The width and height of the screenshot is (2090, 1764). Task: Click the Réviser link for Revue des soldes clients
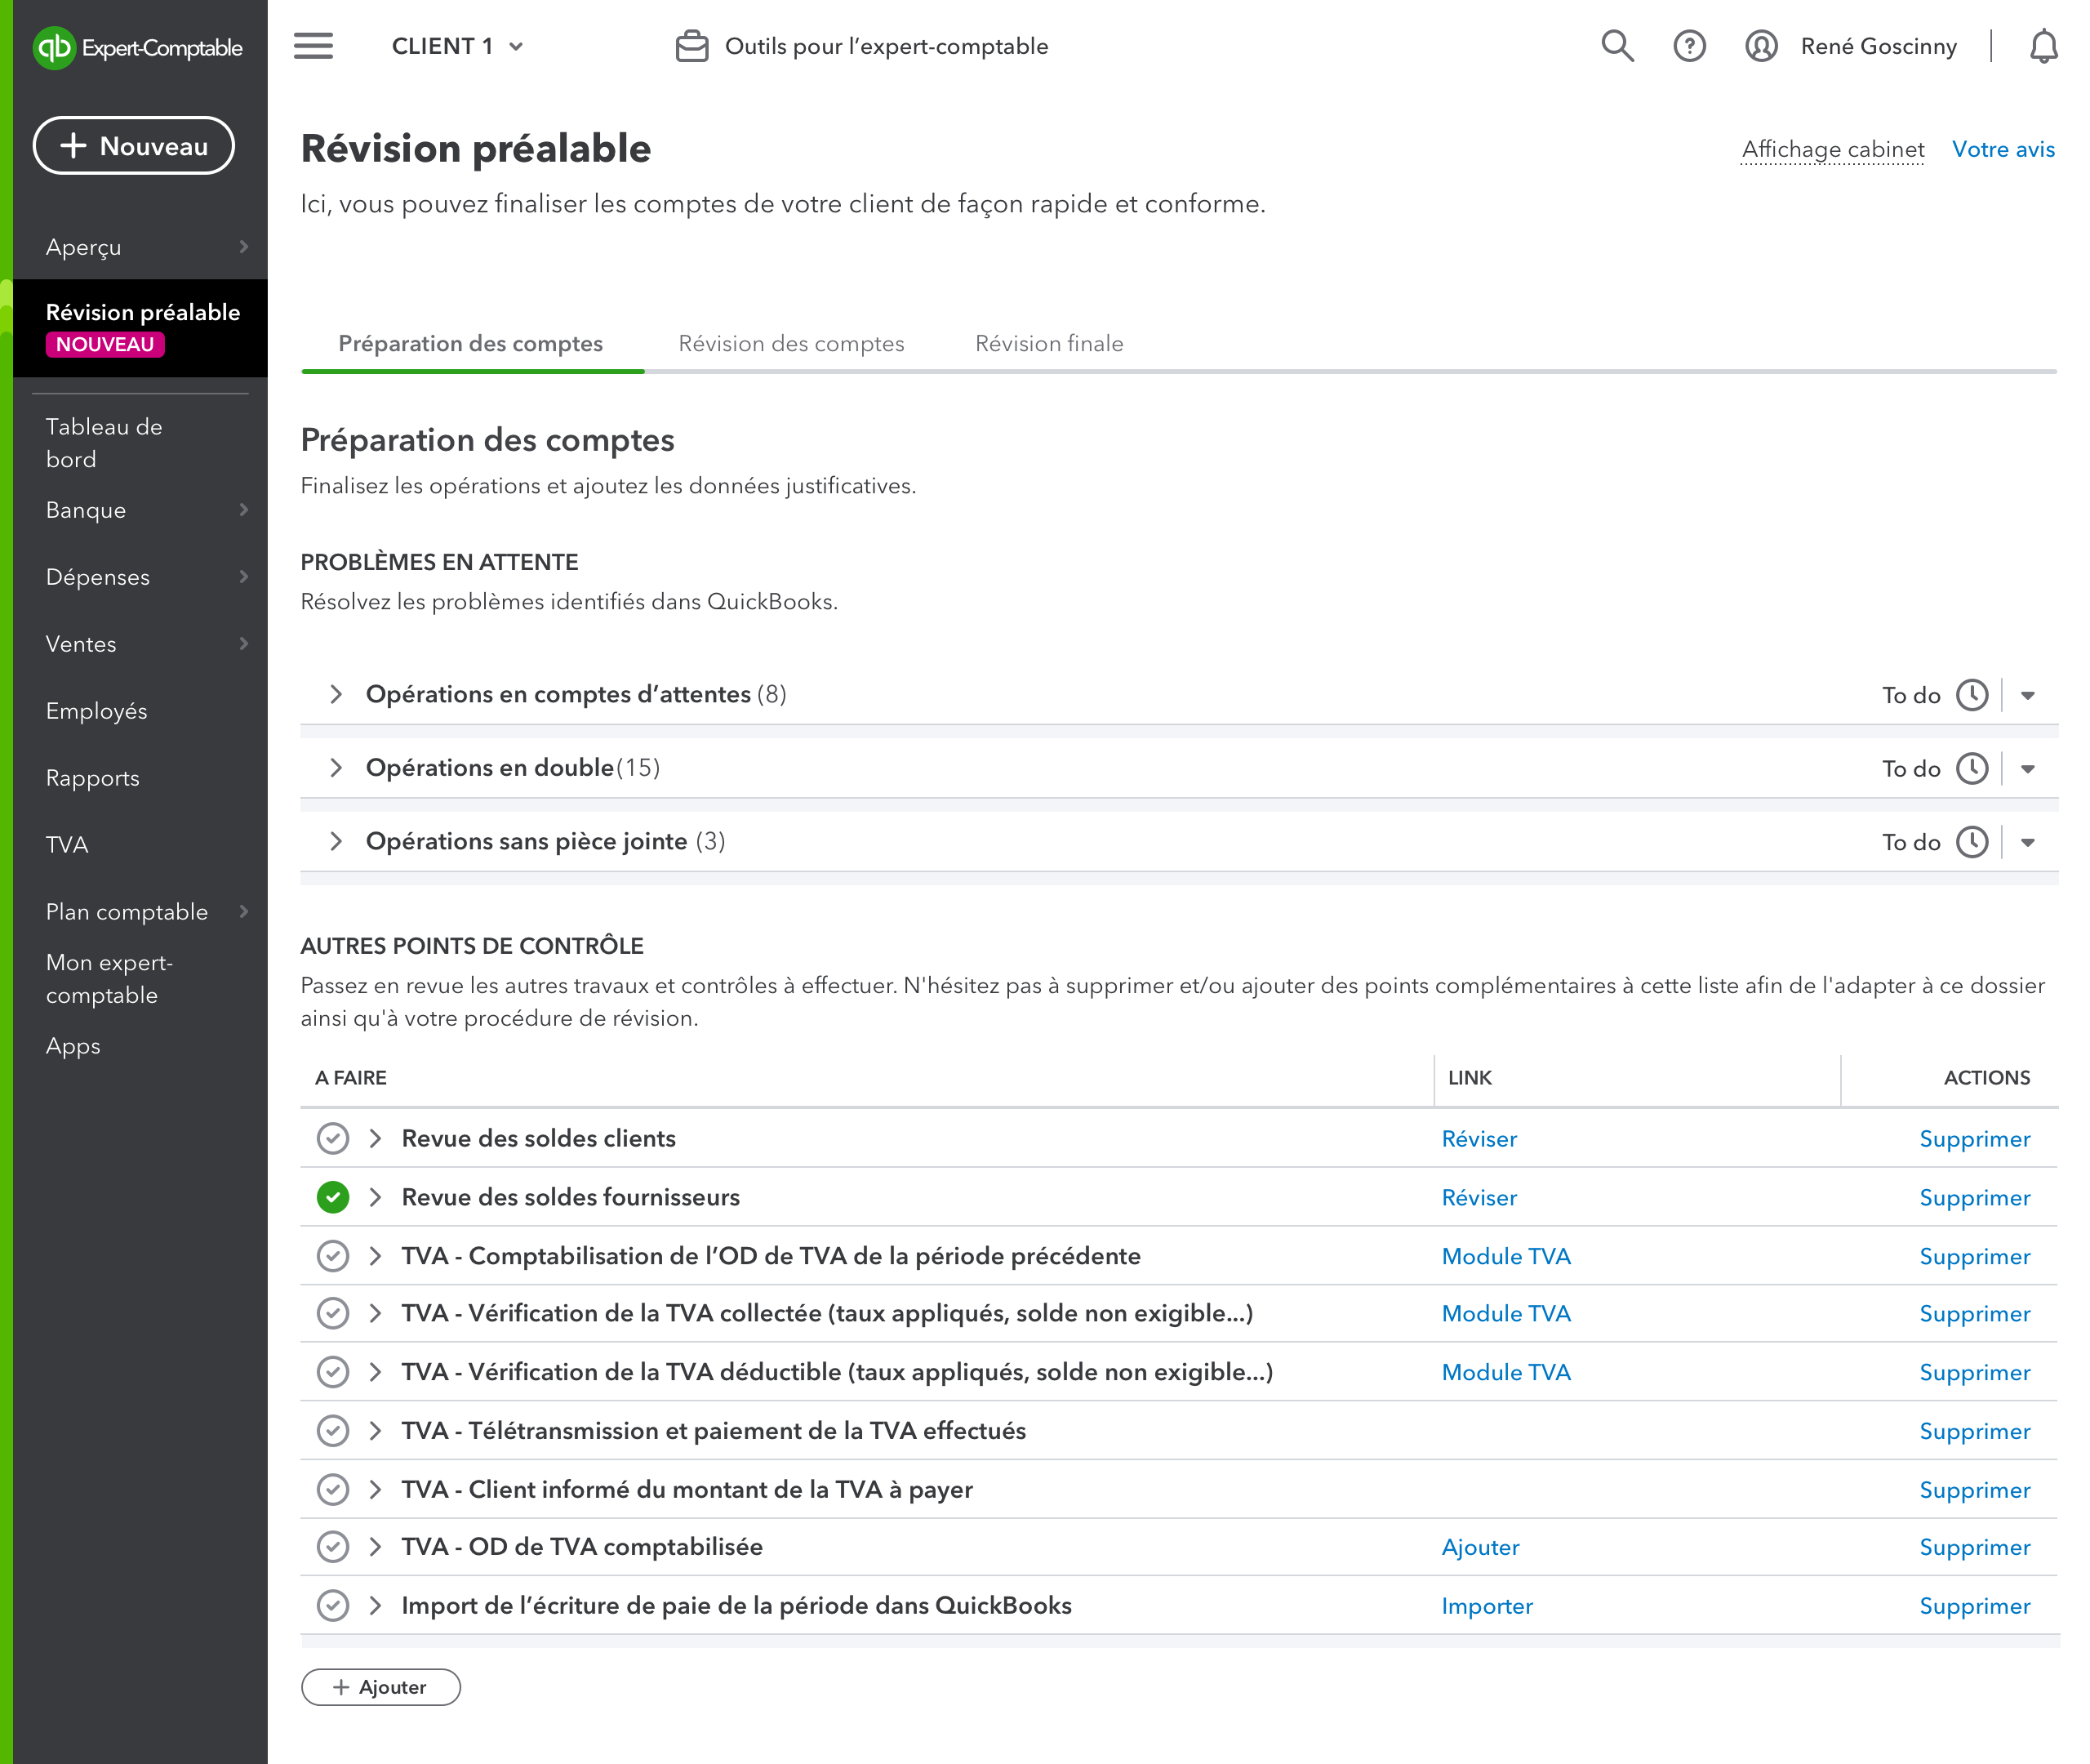pyautogui.click(x=1478, y=1139)
